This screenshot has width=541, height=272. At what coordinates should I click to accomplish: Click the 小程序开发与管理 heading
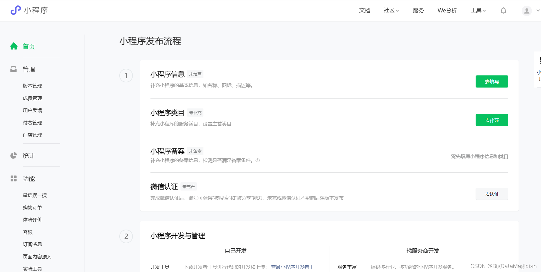(x=178, y=236)
